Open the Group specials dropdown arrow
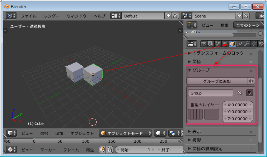The width and height of the screenshot is (267, 157). 250,93
